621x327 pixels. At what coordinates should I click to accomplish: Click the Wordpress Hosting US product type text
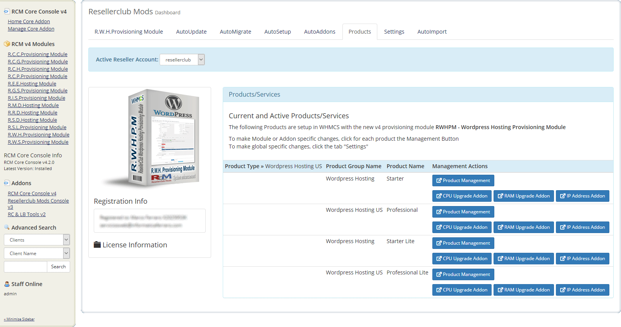click(293, 166)
